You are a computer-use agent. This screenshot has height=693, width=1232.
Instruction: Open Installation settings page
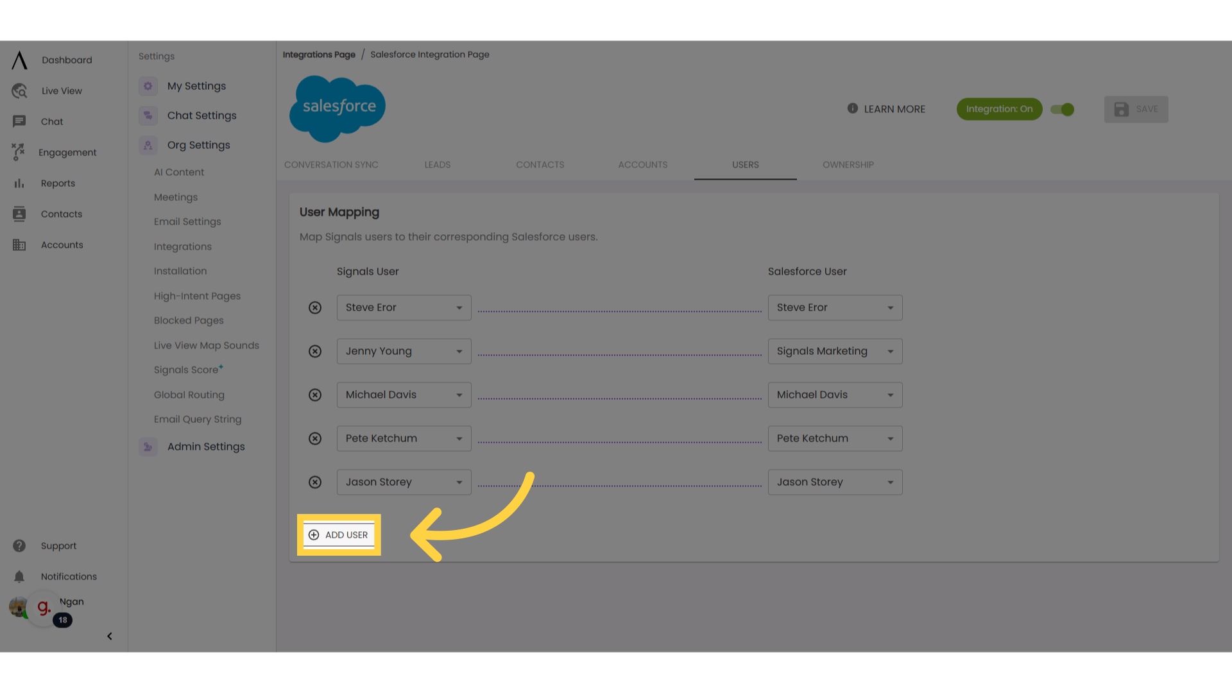(x=180, y=271)
